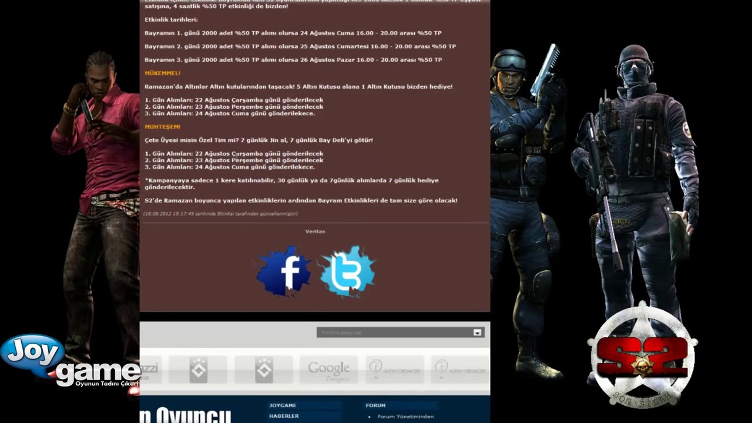The image size is (752, 423).
Task: Click the ShinKai edit timestamp note
Action: pos(220,214)
